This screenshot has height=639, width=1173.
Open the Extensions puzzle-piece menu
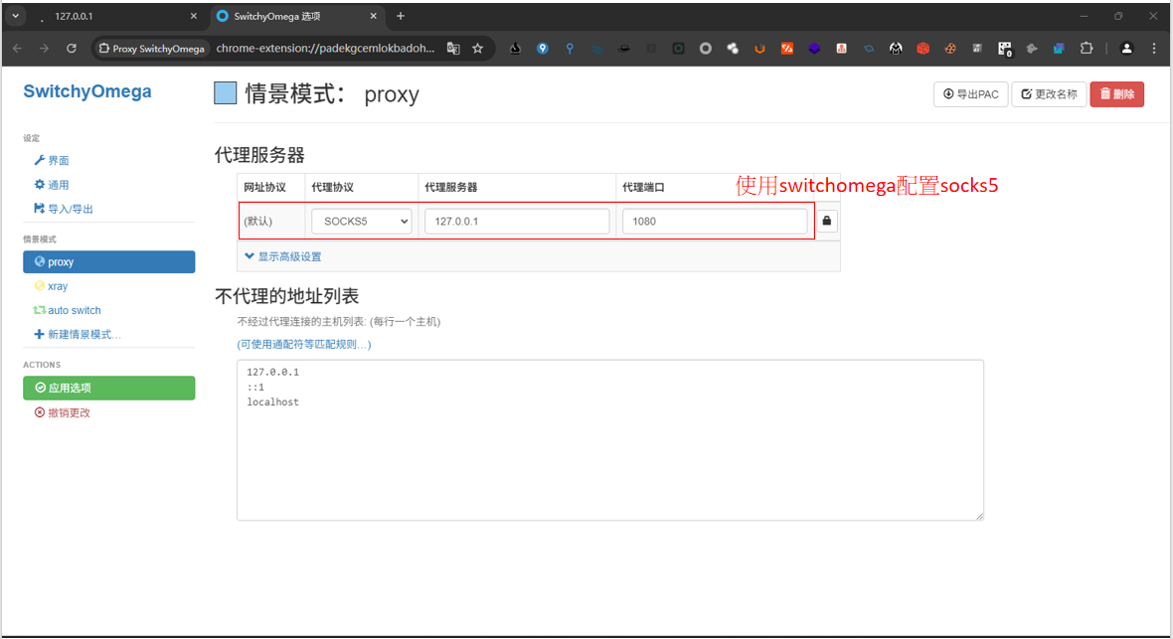point(1087,48)
